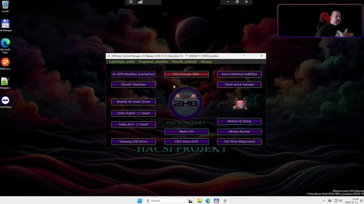
Task: Open Edge from the taskbar
Action: click(208, 201)
